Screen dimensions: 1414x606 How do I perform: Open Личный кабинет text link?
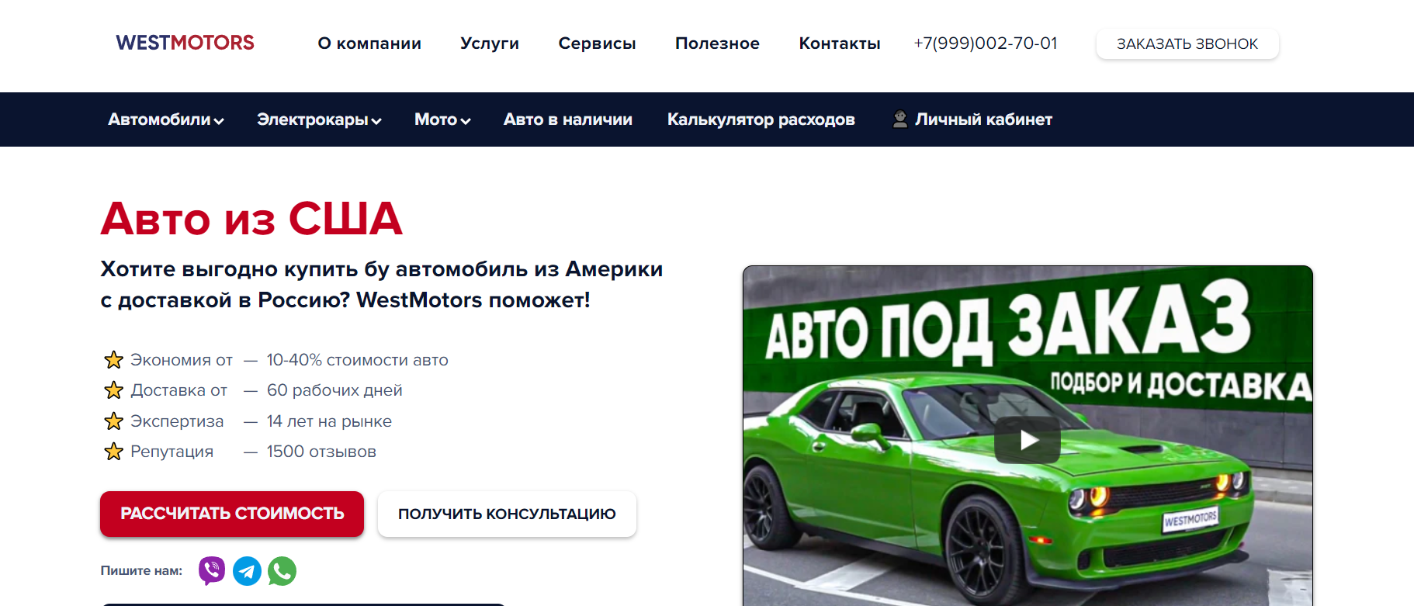(x=983, y=119)
